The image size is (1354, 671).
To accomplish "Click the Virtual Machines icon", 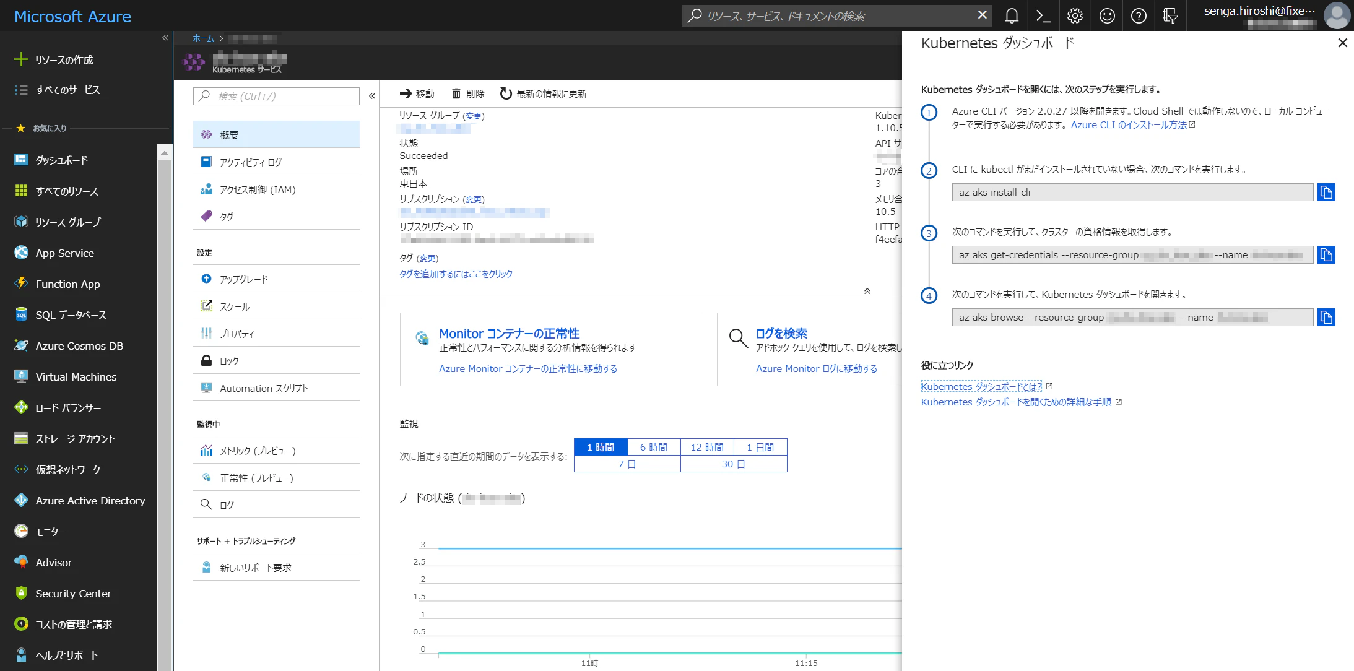I will [21, 376].
